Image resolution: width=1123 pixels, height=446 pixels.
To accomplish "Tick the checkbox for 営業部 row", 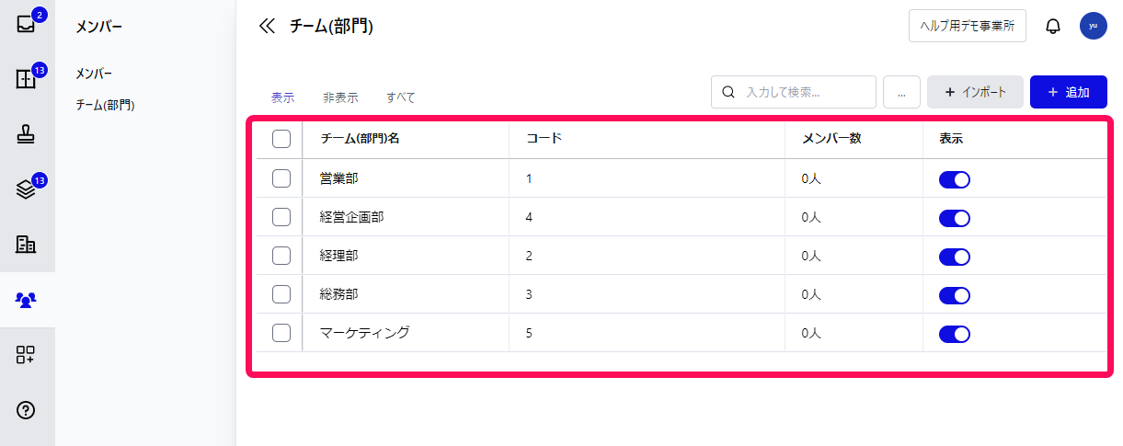I will pyautogui.click(x=282, y=178).
